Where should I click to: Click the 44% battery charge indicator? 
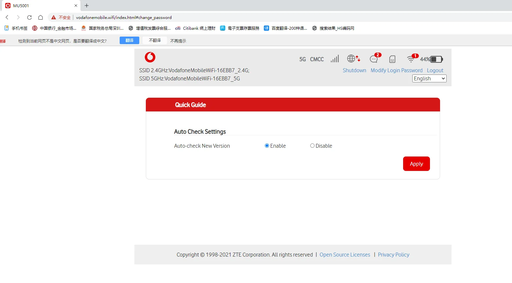point(425,59)
